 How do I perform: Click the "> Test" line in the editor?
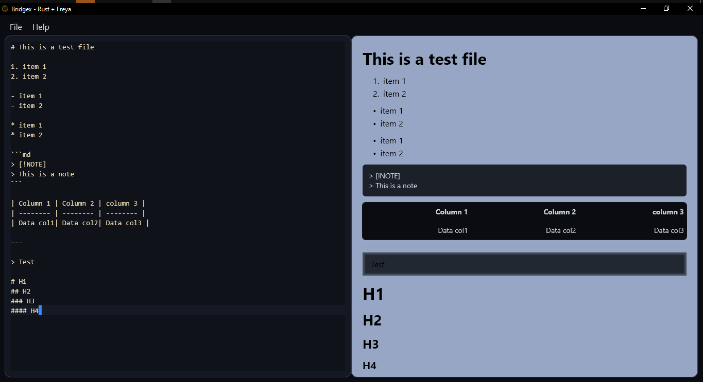point(23,262)
